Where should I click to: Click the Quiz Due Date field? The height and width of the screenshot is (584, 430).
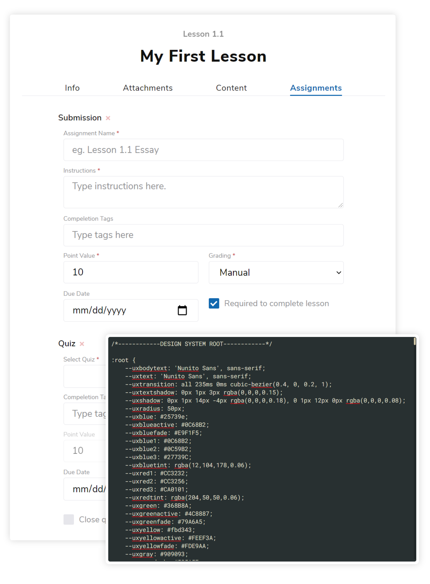85,489
